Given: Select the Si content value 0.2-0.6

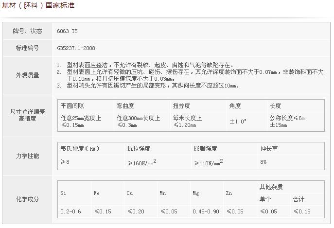Looking at the screenshot, I should click(x=70, y=211).
